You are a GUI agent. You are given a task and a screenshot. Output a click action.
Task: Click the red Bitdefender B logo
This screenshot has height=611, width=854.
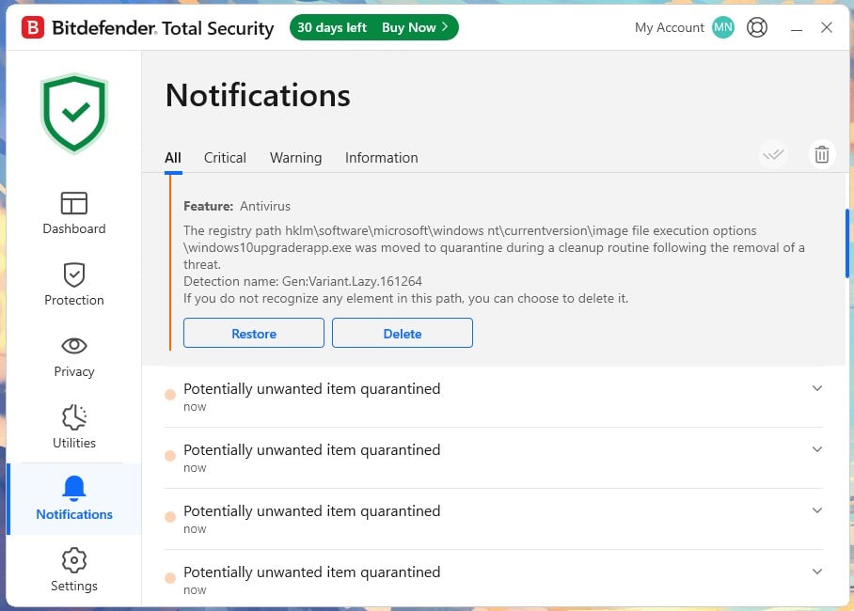coord(33,27)
